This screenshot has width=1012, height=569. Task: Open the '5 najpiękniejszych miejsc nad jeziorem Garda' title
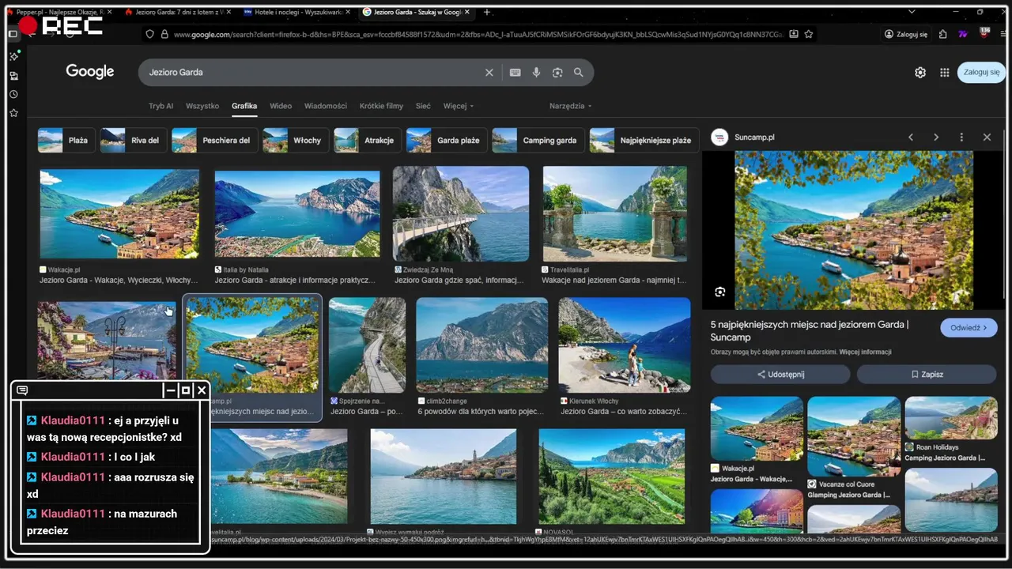810,330
